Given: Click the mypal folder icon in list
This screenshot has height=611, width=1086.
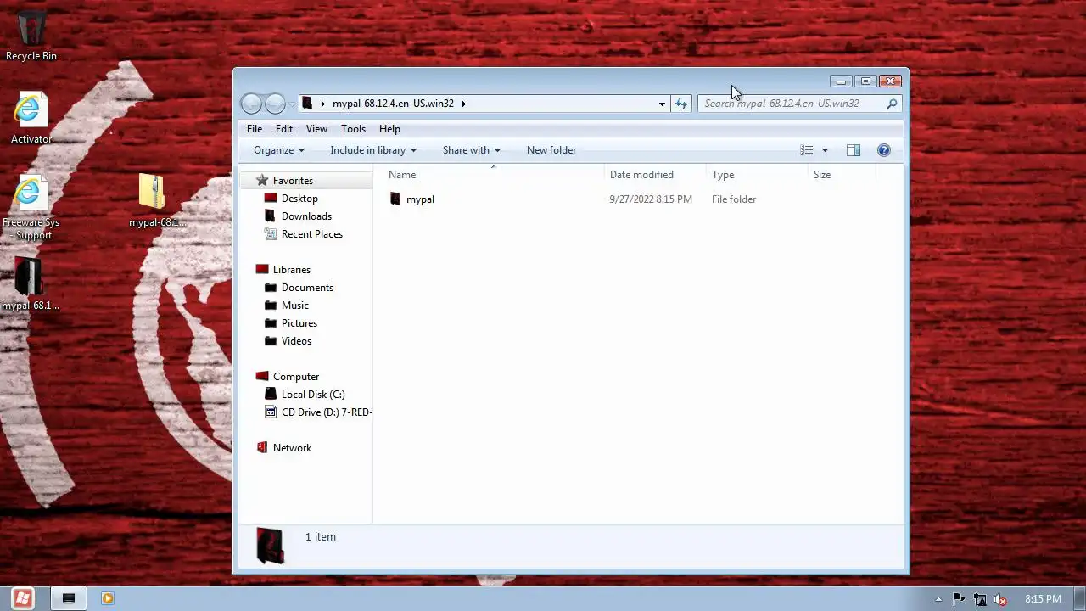Looking at the screenshot, I should [x=395, y=199].
